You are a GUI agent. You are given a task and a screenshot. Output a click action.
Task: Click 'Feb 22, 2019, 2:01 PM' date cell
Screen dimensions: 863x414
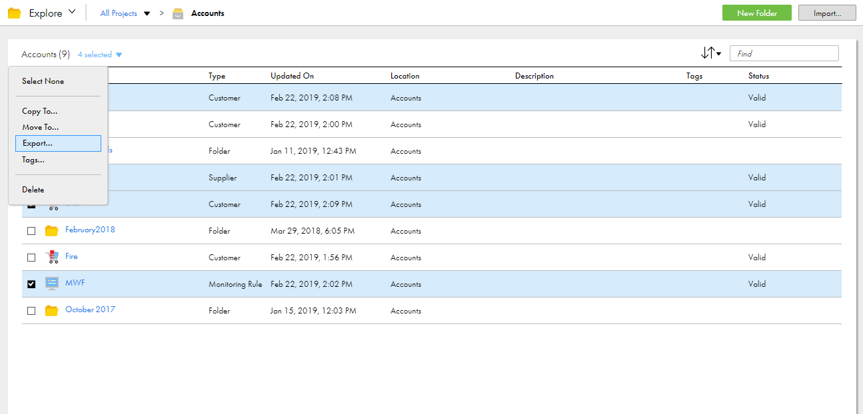tap(311, 178)
